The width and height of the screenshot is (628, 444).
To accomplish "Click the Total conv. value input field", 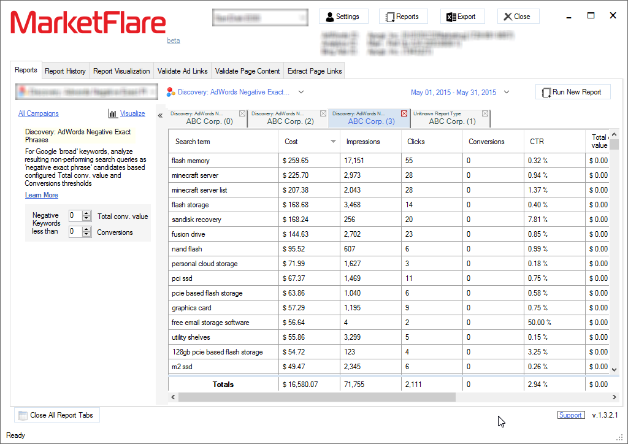I will coord(75,216).
